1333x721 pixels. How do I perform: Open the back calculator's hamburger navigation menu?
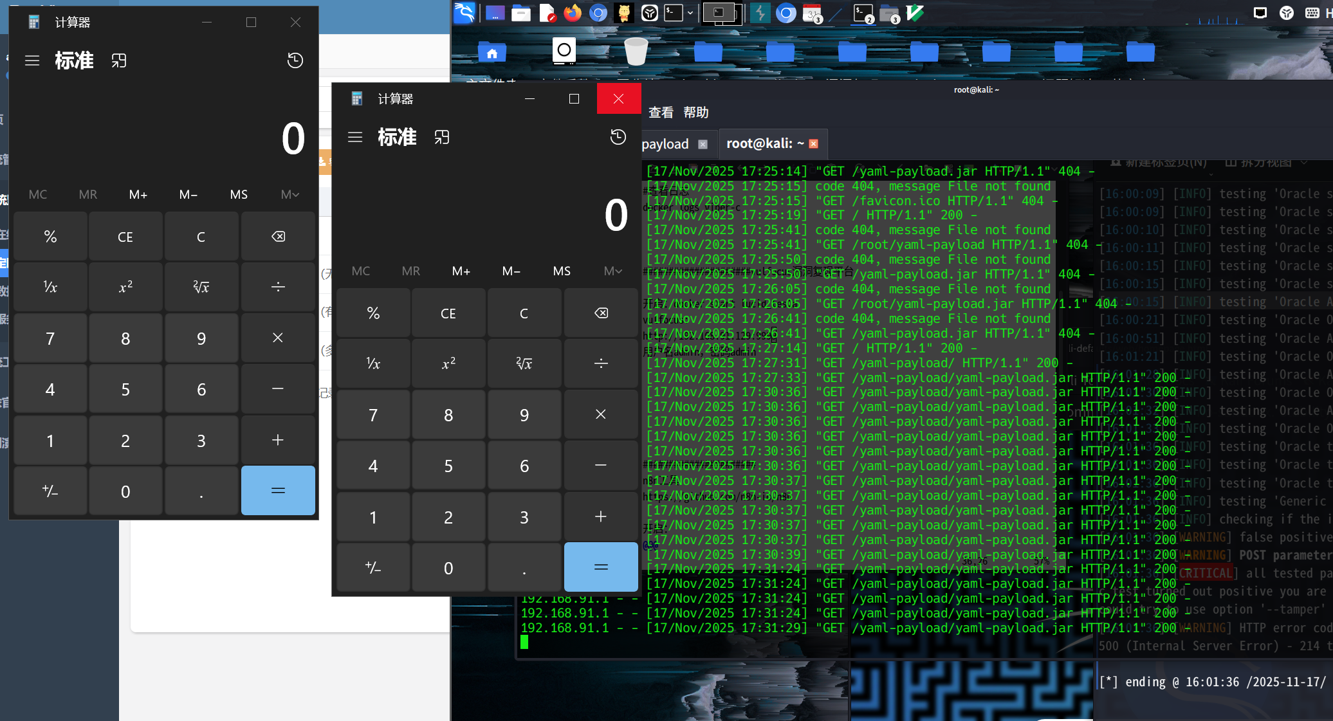tap(32, 60)
